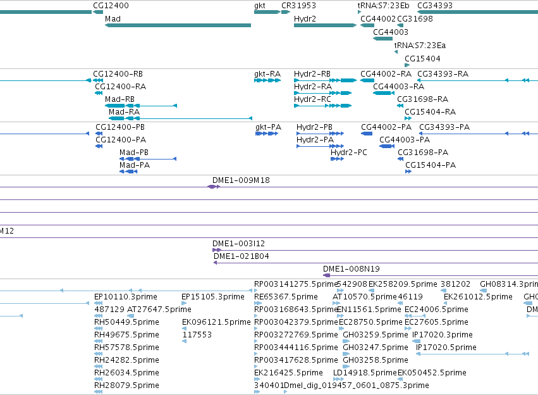Click the CG12400-PB protein feature
Image resolution: width=538 pixels, height=395 pixels.
(99, 134)
